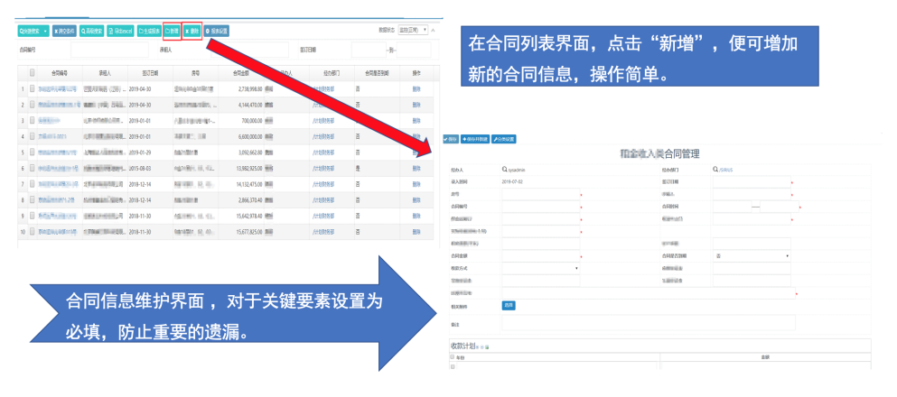
Task: Click the 新增 (add new) toolbar button
Action: tap(172, 31)
